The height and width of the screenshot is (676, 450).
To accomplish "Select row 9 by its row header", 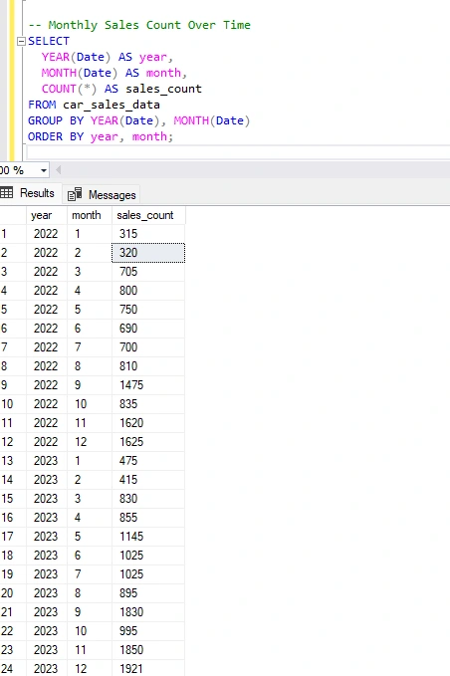I will pyautogui.click(x=13, y=385).
